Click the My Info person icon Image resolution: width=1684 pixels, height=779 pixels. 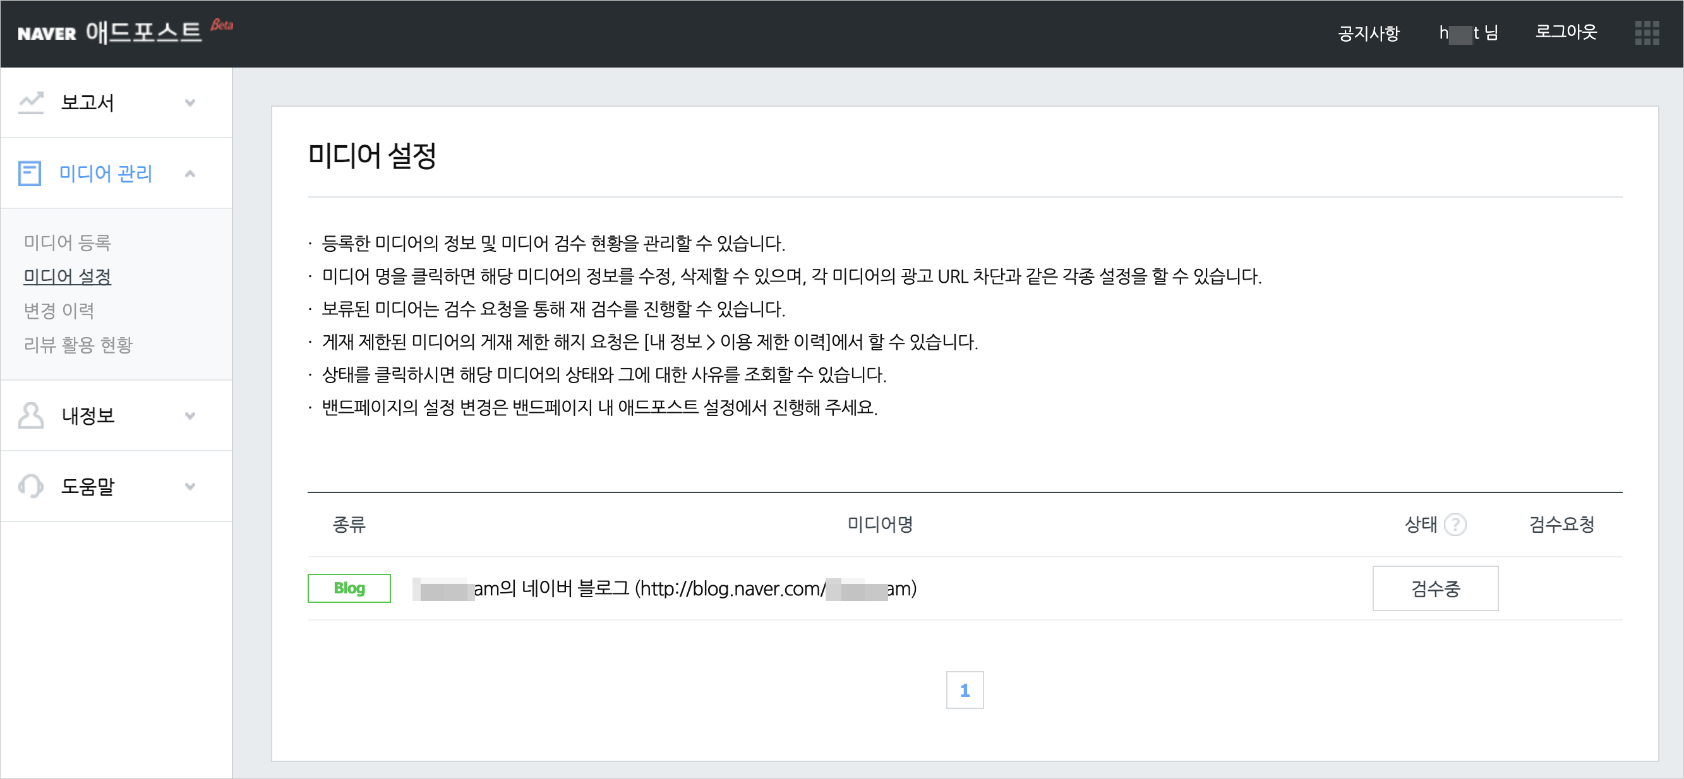31,415
